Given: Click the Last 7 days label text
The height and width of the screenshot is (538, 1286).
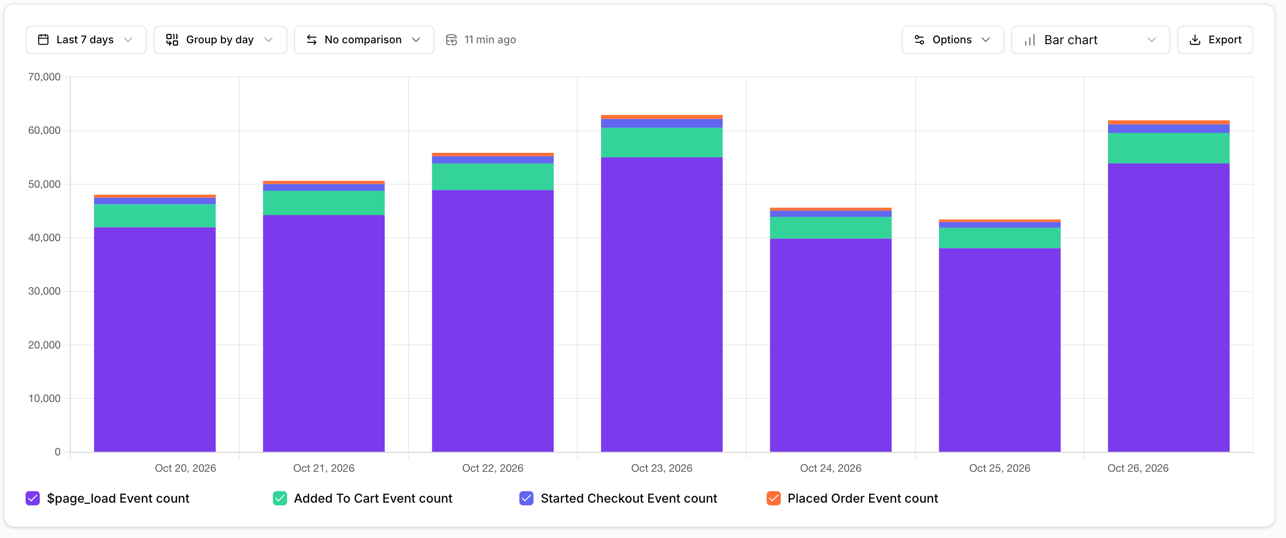Looking at the screenshot, I should pos(85,39).
